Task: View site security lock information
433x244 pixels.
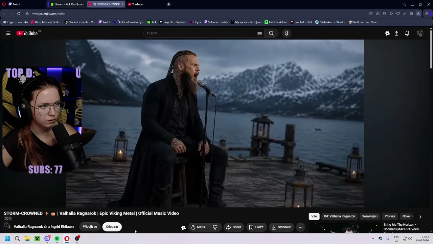Action: (27, 14)
